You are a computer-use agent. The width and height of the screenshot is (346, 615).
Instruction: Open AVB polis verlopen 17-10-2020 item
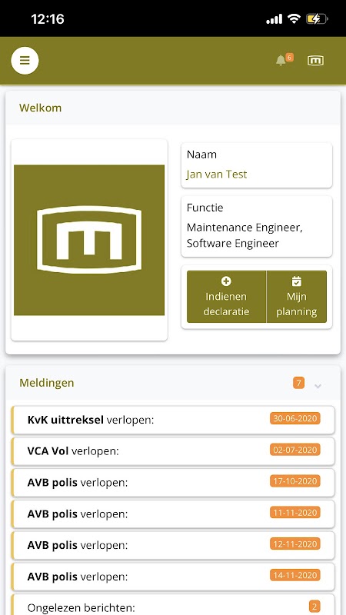(x=173, y=483)
